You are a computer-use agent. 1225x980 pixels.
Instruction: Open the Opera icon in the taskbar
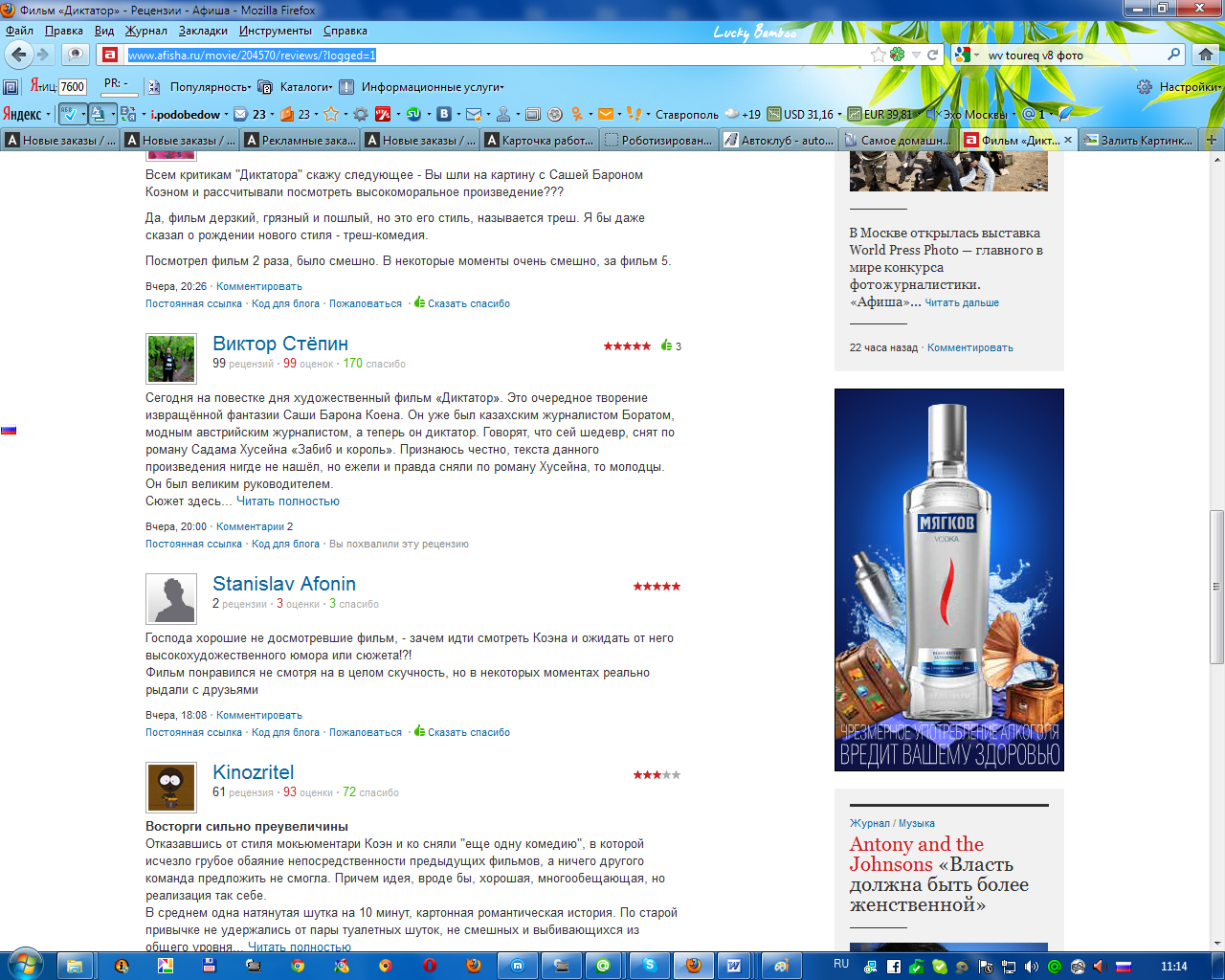click(430, 966)
